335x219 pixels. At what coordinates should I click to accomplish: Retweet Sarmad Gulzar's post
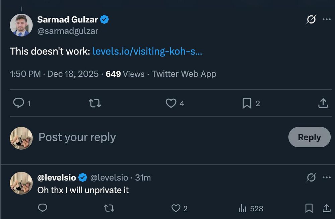pos(95,103)
